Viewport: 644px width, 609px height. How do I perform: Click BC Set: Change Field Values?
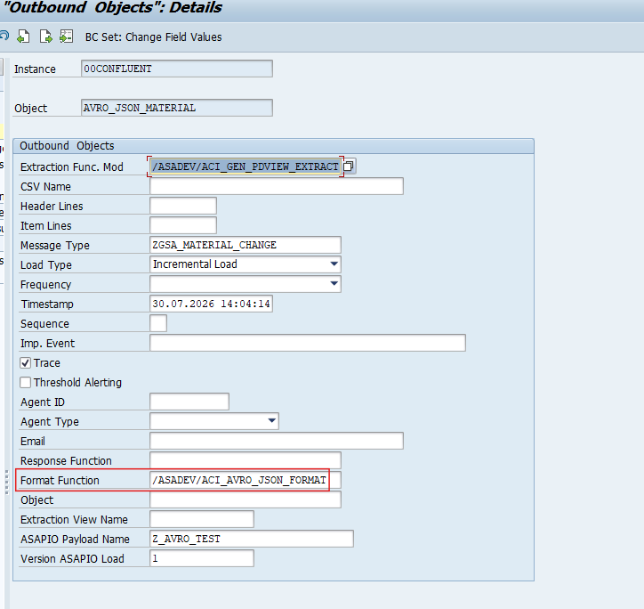(x=153, y=37)
